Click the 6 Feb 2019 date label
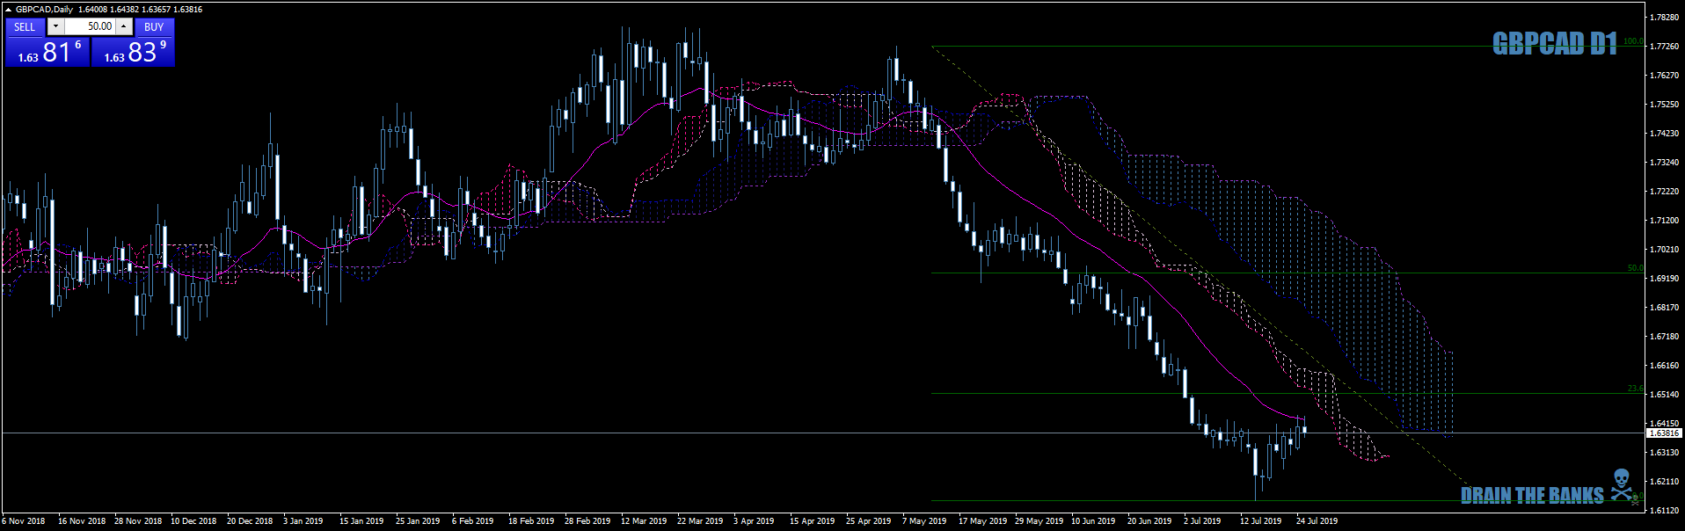Image resolution: width=1685 pixels, height=531 pixels. [473, 521]
